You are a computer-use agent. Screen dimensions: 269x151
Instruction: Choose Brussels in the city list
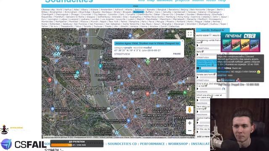[127, 12]
